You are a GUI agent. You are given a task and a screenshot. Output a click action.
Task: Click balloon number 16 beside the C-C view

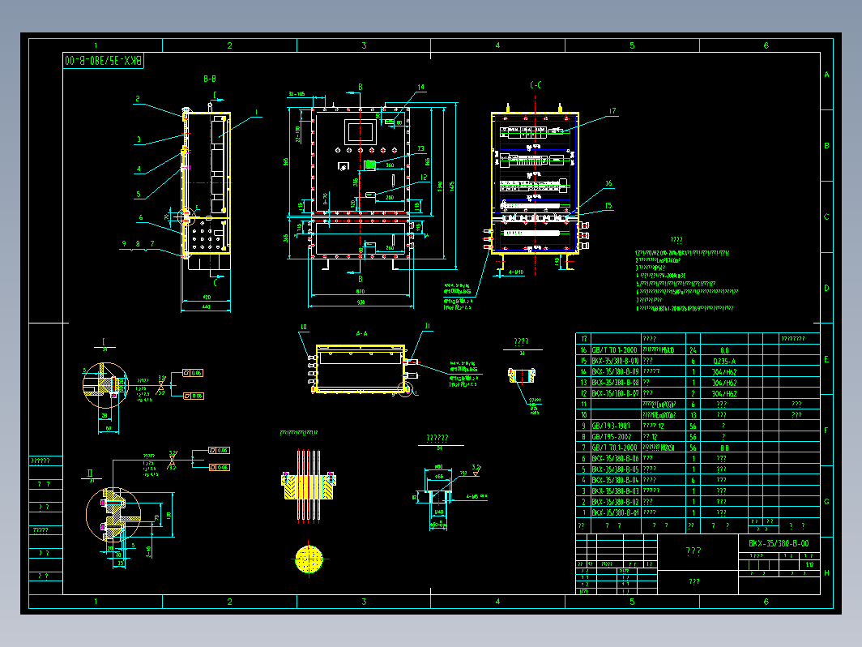(x=608, y=183)
